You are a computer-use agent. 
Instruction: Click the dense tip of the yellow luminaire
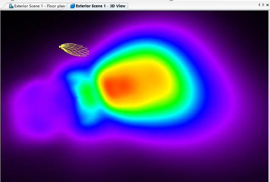(62, 46)
